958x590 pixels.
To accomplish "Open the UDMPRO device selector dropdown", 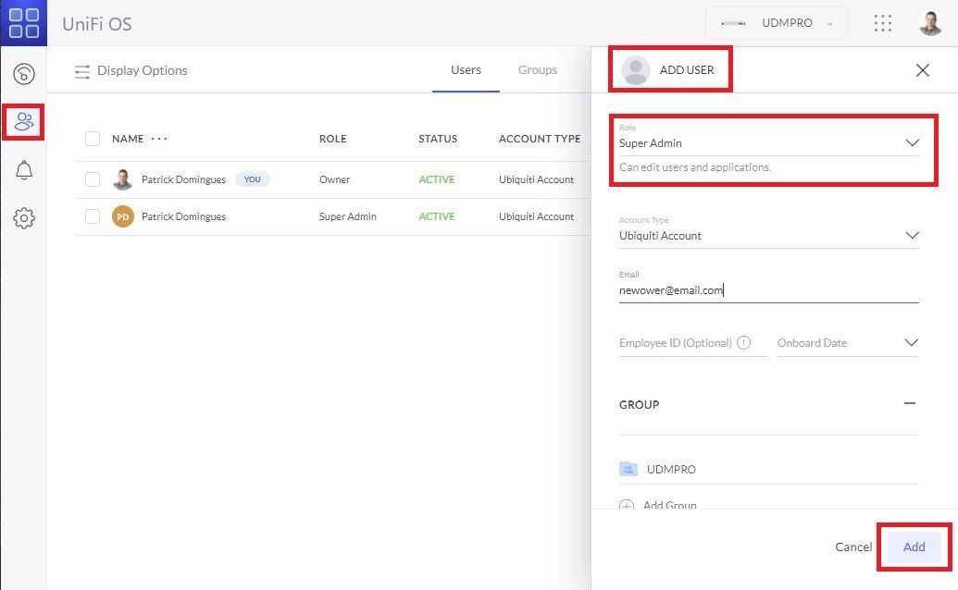I will click(x=776, y=23).
